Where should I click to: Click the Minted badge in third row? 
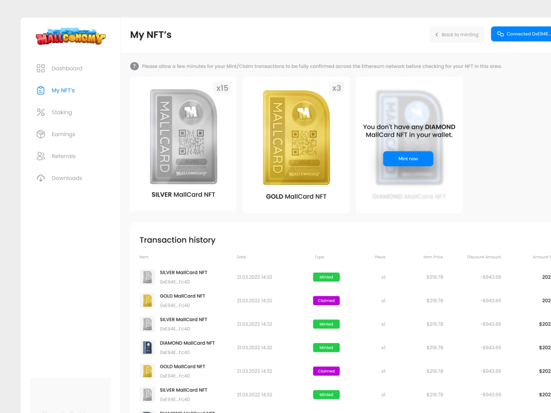pos(326,324)
